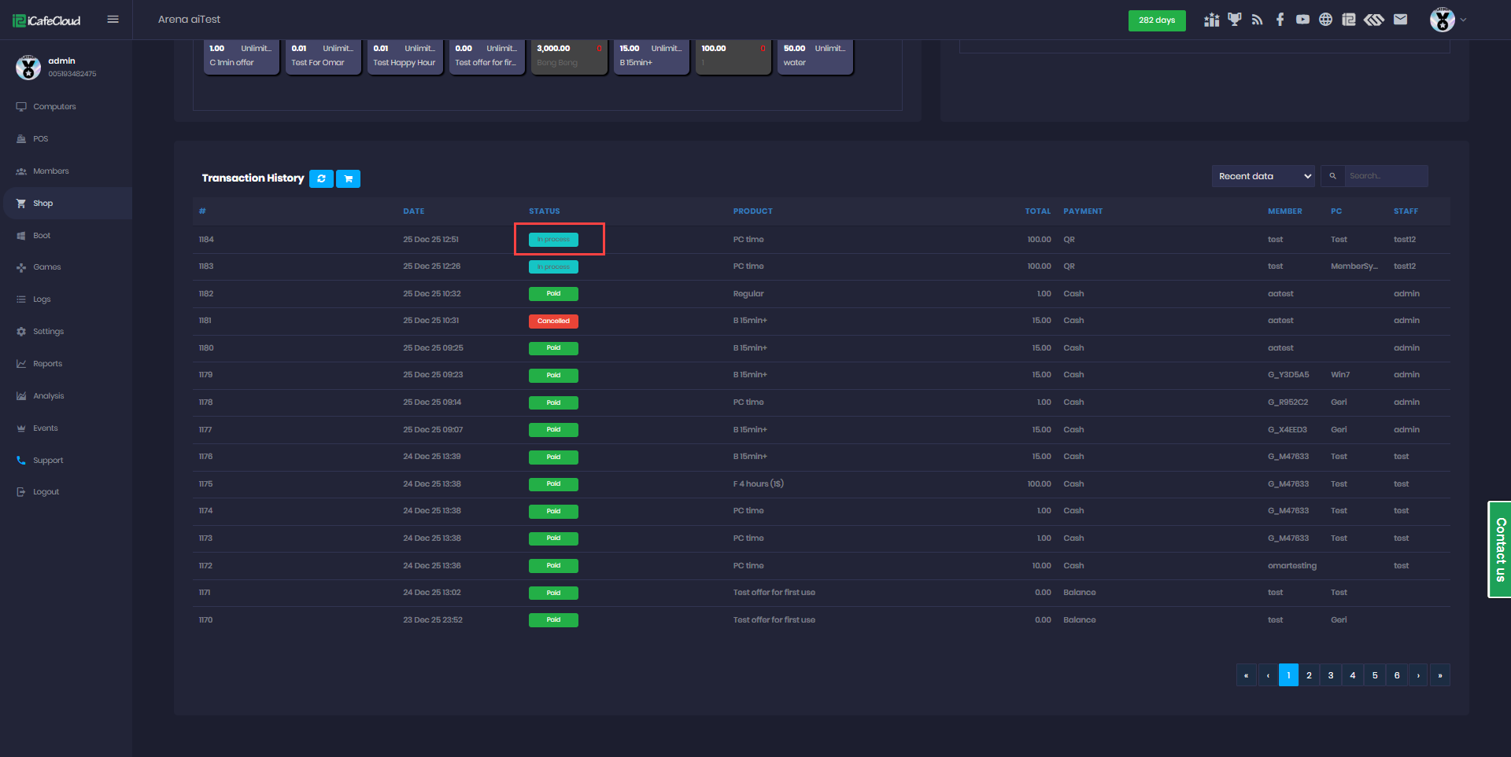Click the 282 days license button

click(x=1156, y=20)
